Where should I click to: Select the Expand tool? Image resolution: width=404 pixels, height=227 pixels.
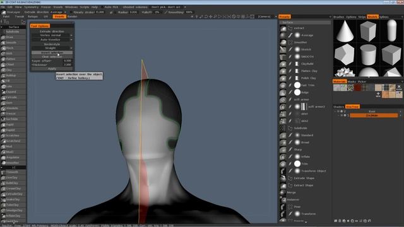(13, 92)
